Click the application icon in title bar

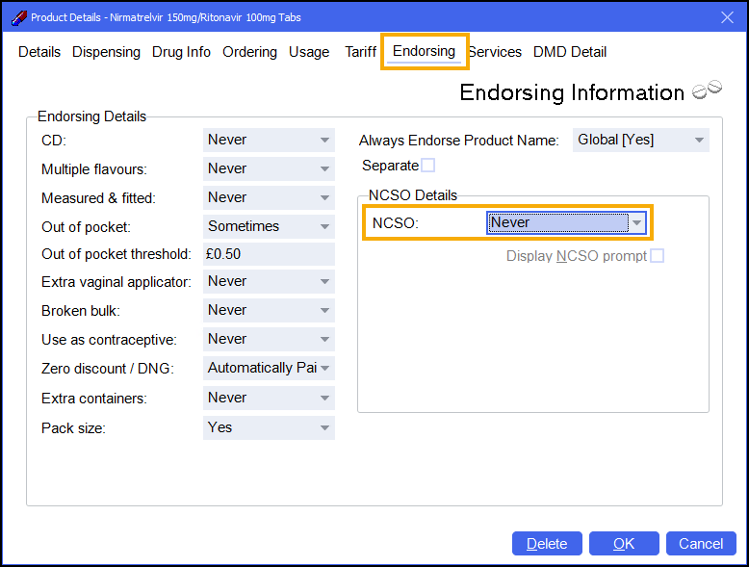(19, 17)
